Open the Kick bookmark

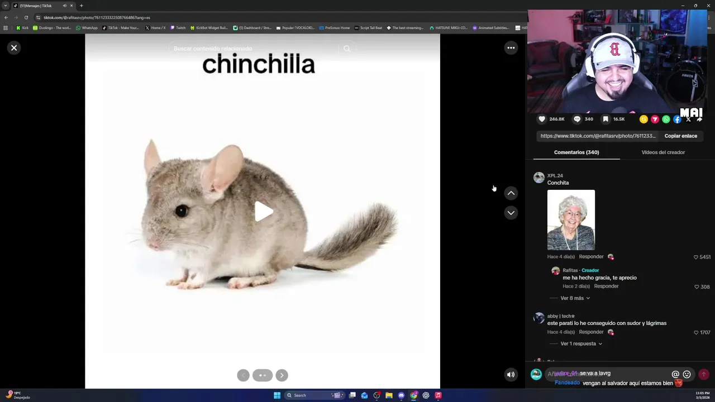[22, 28]
